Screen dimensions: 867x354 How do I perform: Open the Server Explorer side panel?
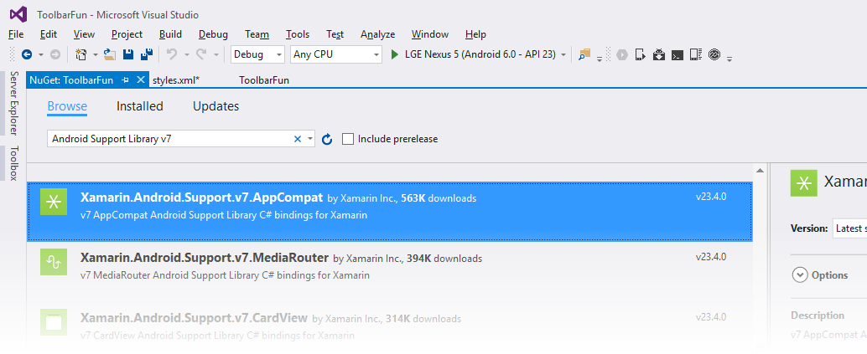tap(13, 103)
